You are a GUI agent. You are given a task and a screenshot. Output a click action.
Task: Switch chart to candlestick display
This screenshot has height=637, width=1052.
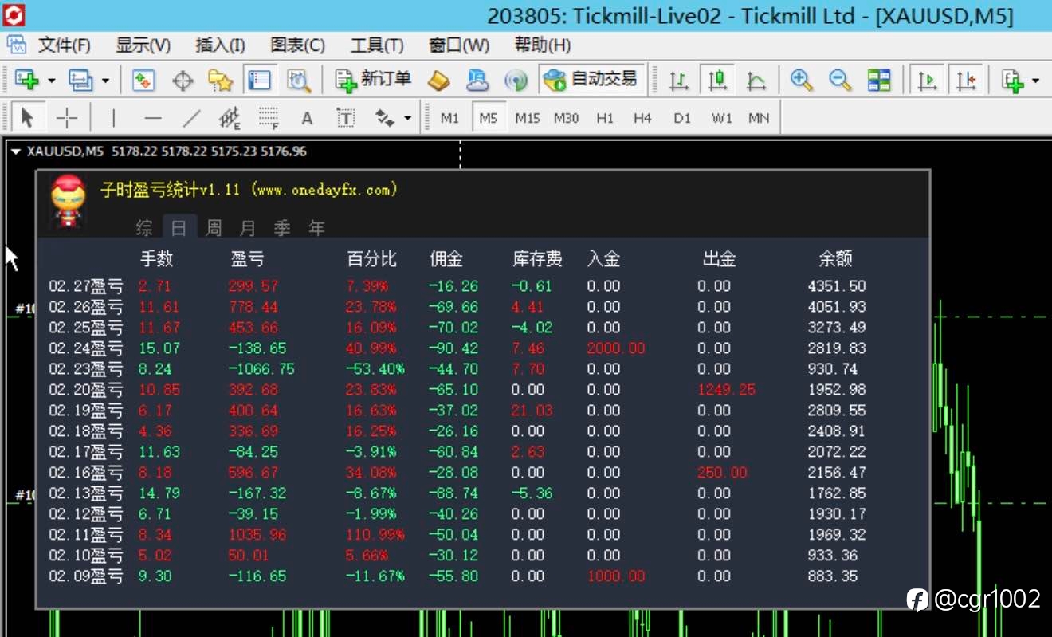pos(718,80)
